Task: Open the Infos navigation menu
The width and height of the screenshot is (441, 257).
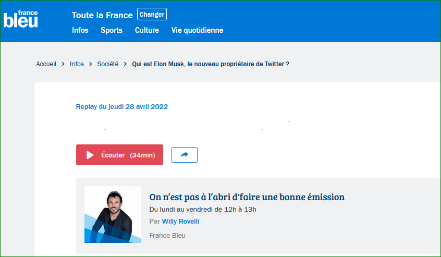Action: (x=80, y=30)
